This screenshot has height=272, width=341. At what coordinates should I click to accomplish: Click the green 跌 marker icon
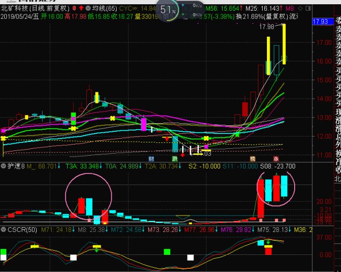click(x=175, y=159)
